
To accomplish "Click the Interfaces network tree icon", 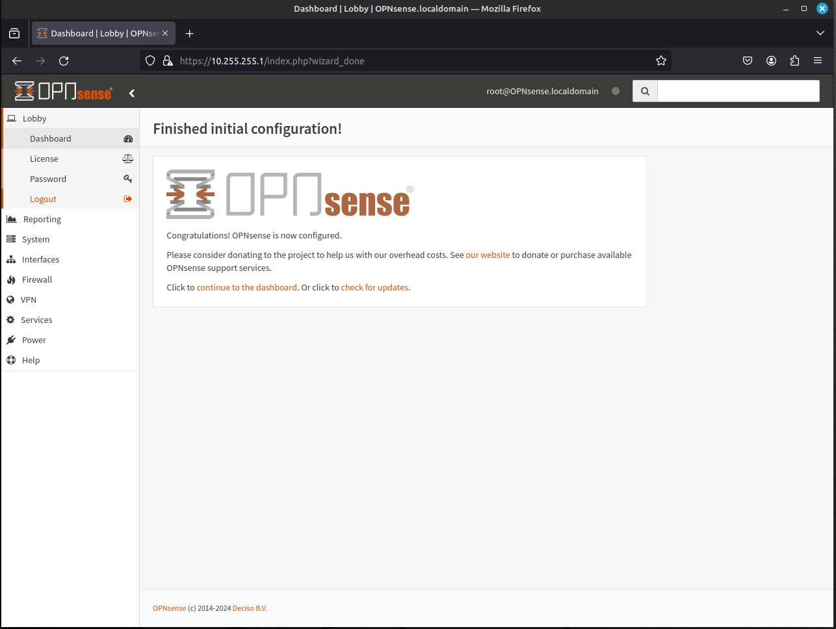I will tap(11, 259).
